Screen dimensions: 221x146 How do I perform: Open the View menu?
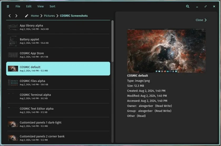coord(41,6)
